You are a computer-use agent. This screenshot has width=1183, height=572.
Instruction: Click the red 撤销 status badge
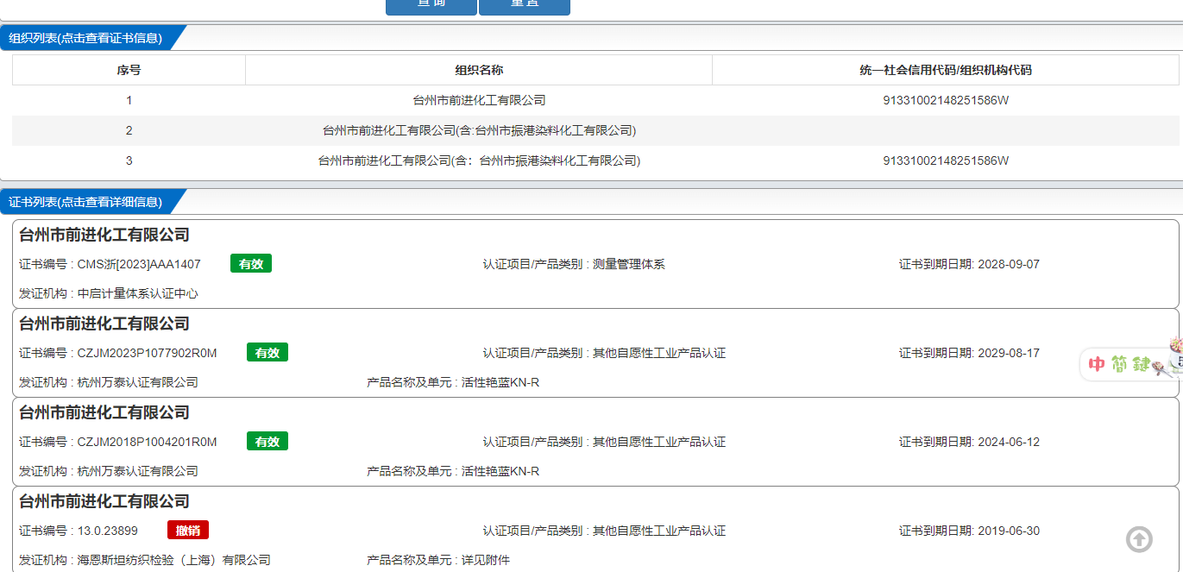pyautogui.click(x=188, y=531)
